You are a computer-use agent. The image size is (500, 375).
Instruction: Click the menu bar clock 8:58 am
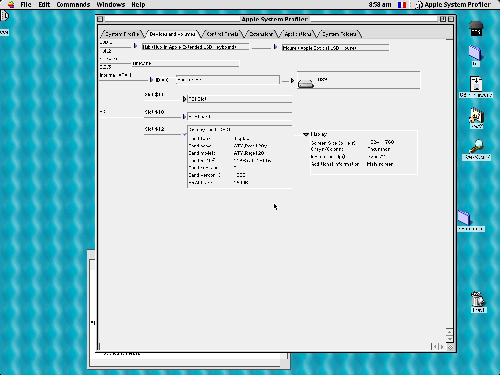pyautogui.click(x=380, y=5)
